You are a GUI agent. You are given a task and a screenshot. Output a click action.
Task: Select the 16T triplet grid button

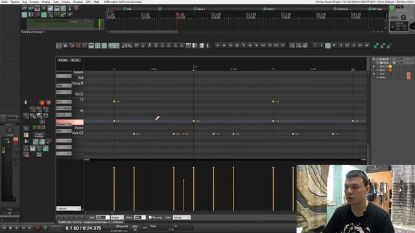click(348, 45)
